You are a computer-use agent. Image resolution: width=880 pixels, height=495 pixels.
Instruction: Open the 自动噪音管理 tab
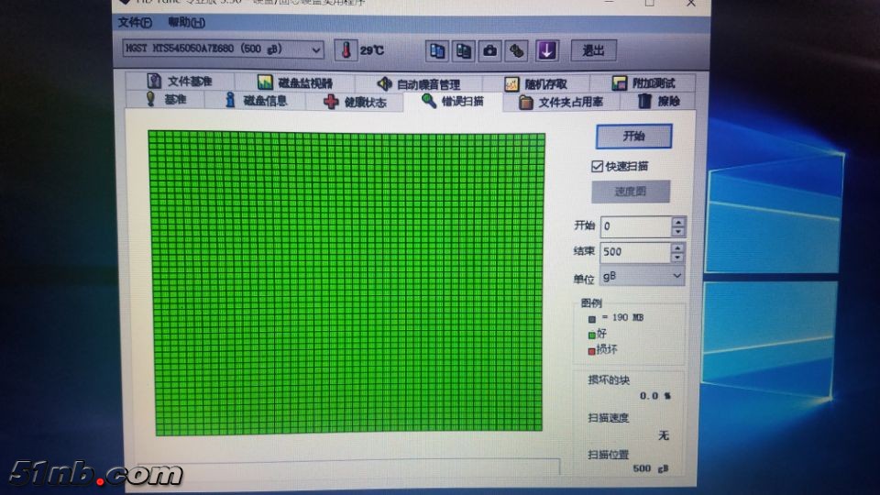[x=418, y=83]
